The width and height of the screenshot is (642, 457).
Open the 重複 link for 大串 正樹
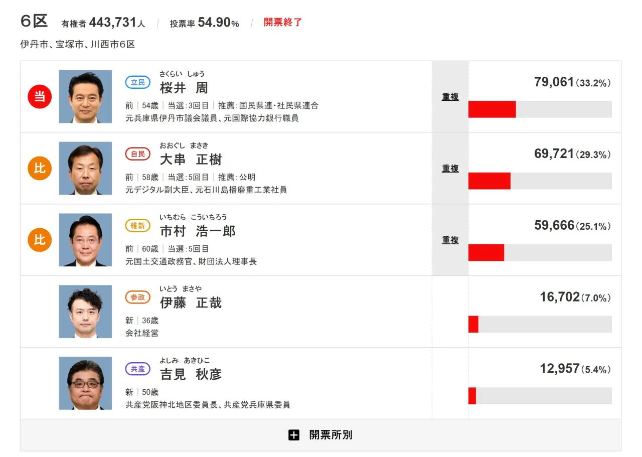click(x=450, y=169)
